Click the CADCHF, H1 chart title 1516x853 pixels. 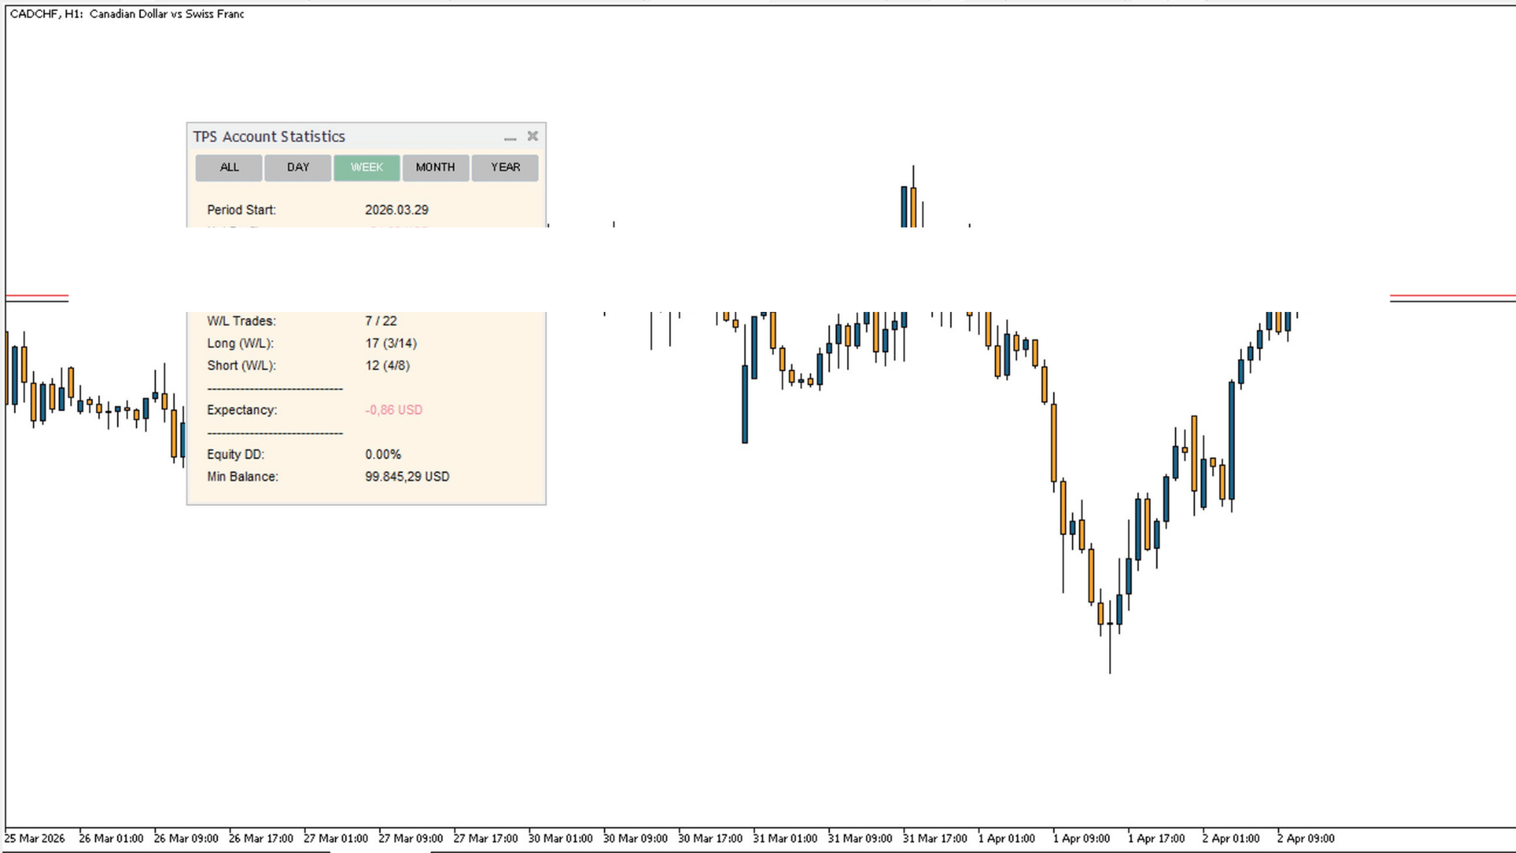tap(127, 14)
